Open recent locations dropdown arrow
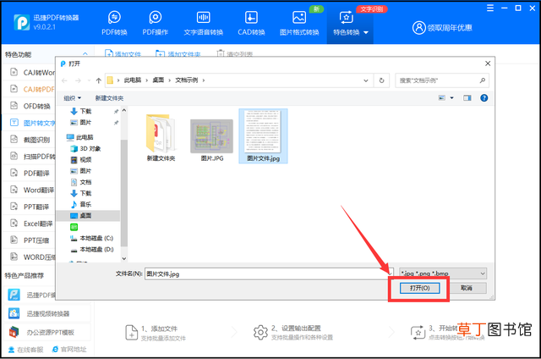Viewport: 541px width, 359px height. 89,80
